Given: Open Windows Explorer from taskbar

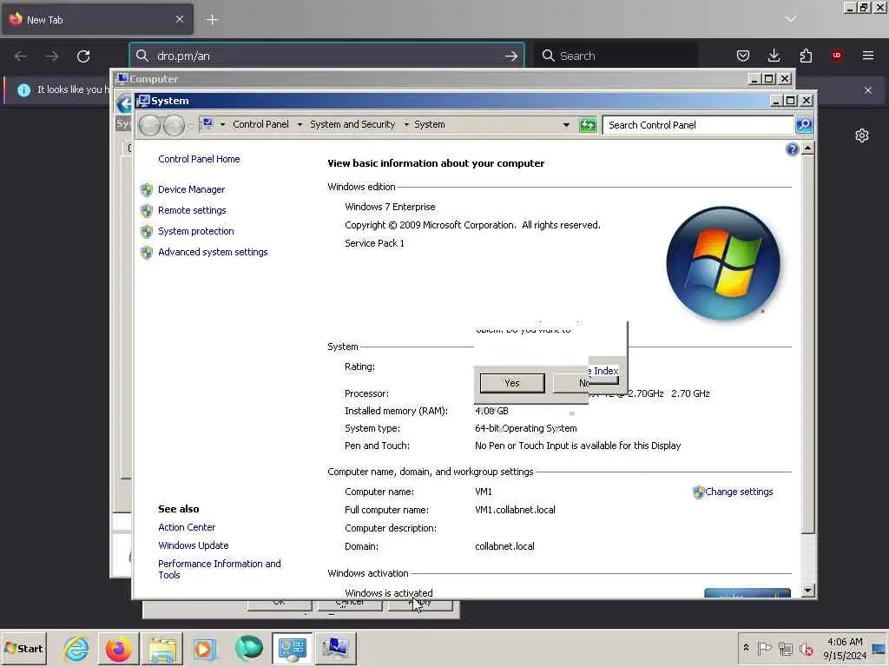Looking at the screenshot, I should pos(162,648).
